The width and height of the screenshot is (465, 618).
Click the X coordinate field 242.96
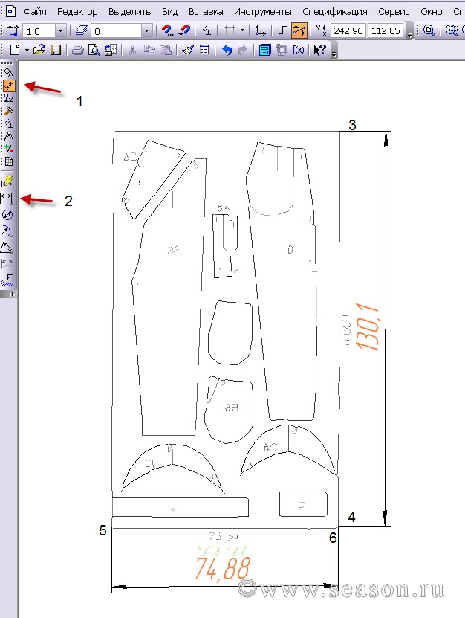tap(348, 30)
